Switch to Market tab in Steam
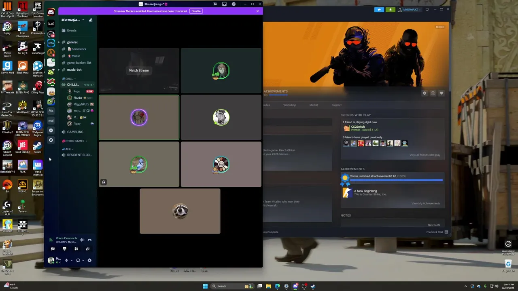Viewport: 518px width, 291px height. point(314,105)
